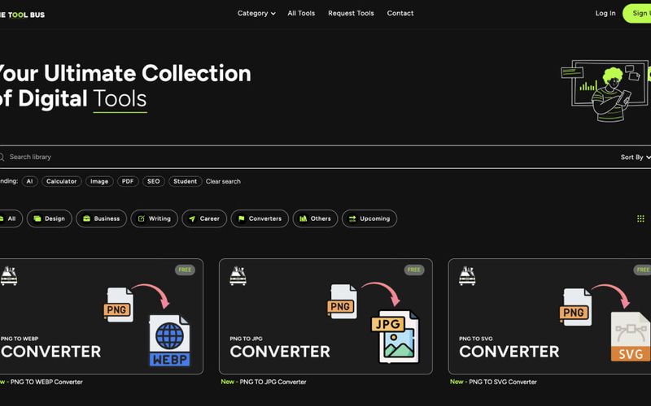Click the Search library input field
Viewport: 651px width, 406px height.
[308, 157]
